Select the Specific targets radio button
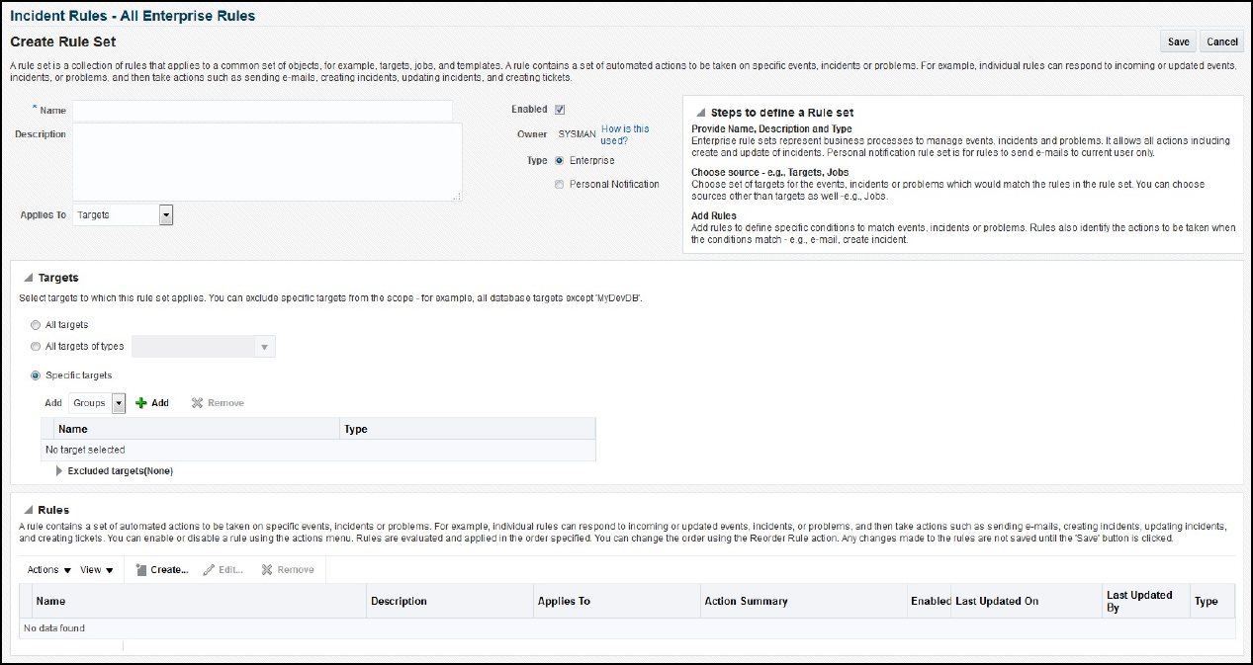Viewport: 1253px width, 665px height. coord(37,375)
